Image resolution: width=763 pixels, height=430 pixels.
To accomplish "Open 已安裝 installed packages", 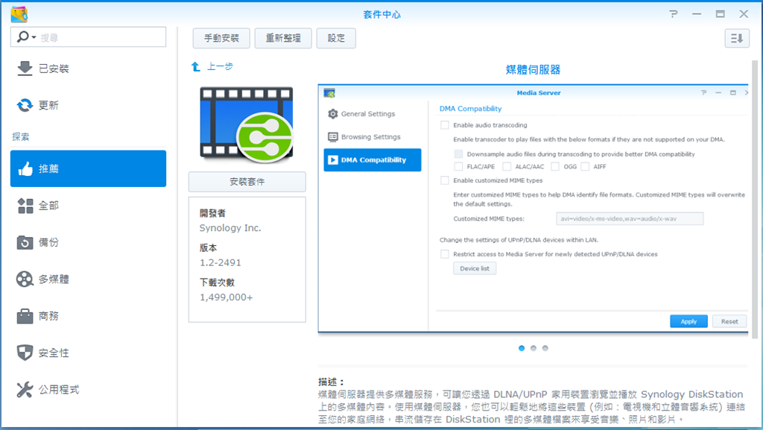I will [88, 69].
